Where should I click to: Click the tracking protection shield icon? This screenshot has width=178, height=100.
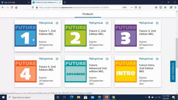click(33, 7)
